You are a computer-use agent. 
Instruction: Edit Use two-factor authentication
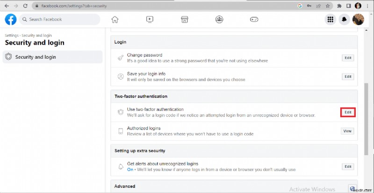348,112
